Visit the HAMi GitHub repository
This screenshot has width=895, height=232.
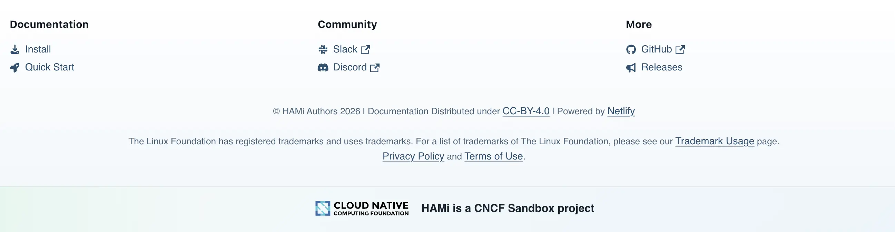click(658, 49)
